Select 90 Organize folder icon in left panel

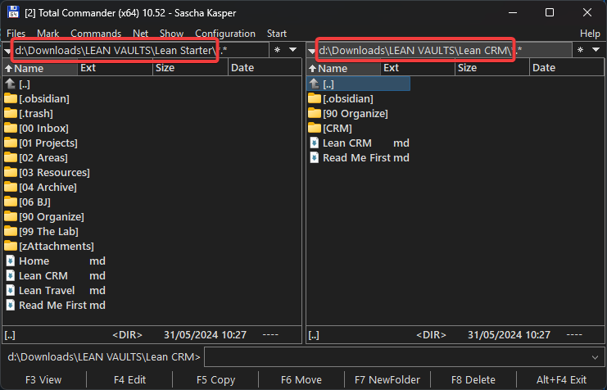pos(11,216)
